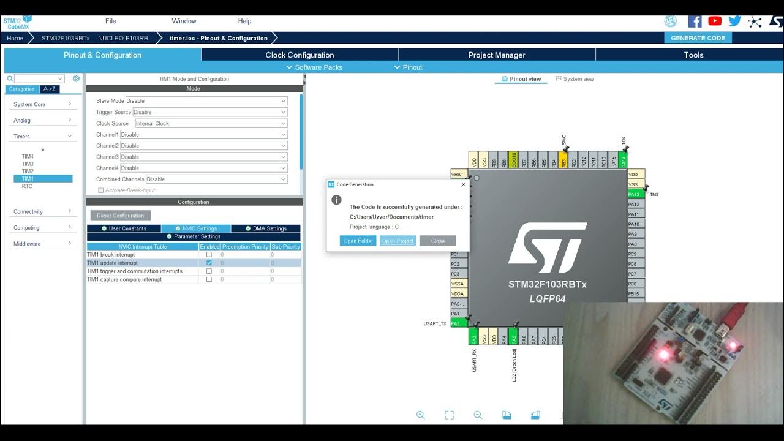Enable TIM1 capture compare interrupt checkbox
The height and width of the screenshot is (441, 784).
(x=209, y=279)
